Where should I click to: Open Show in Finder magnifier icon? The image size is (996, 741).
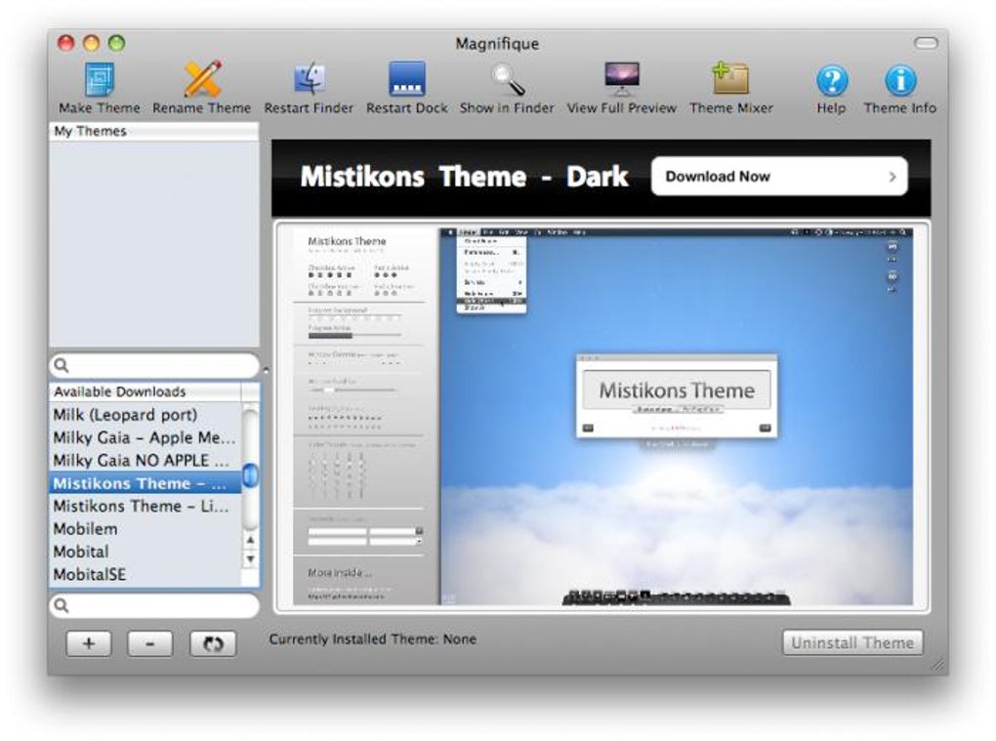coord(508,79)
